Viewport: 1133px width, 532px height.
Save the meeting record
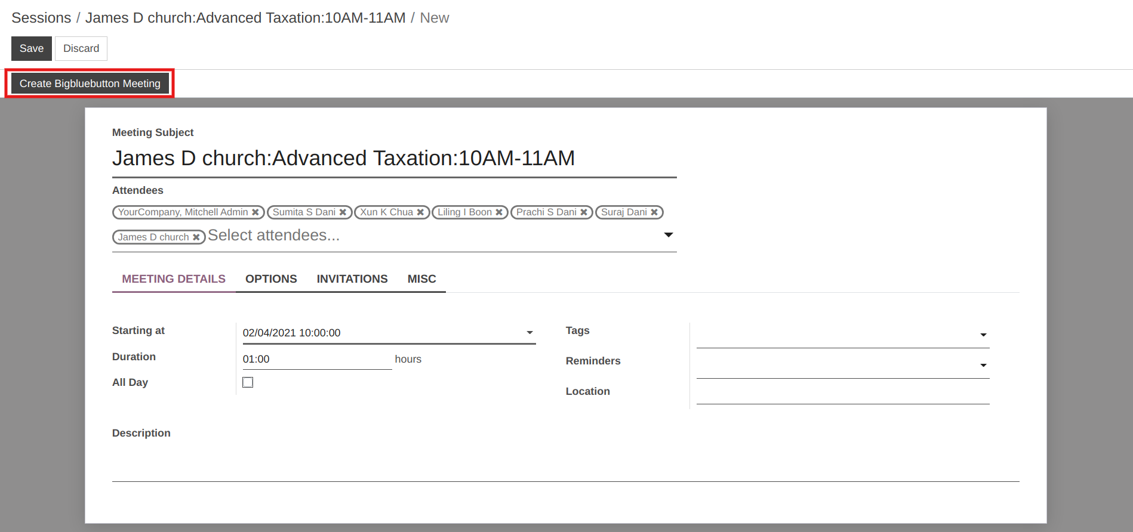point(32,48)
